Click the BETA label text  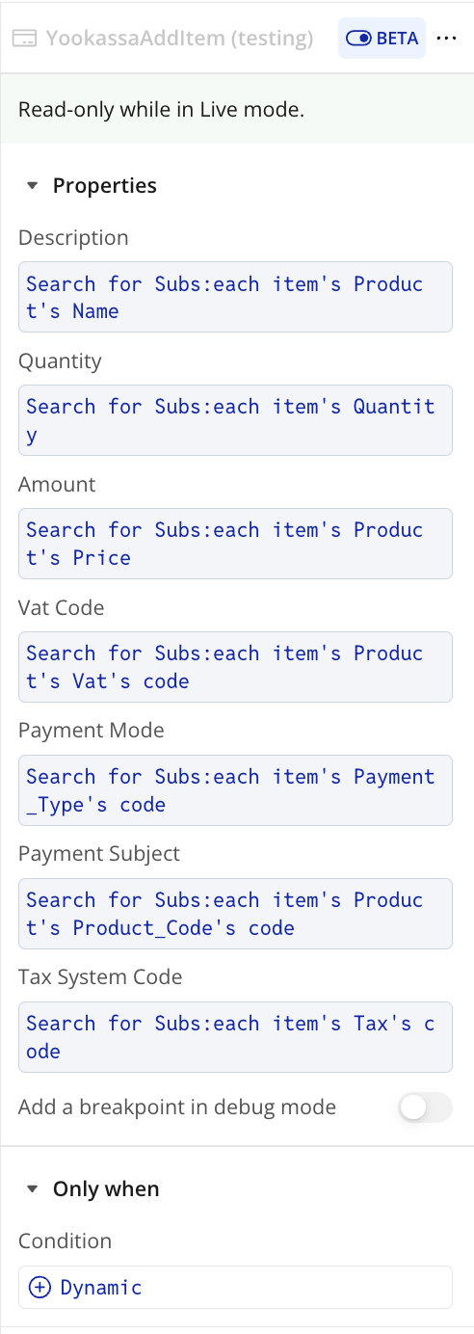[x=397, y=39]
